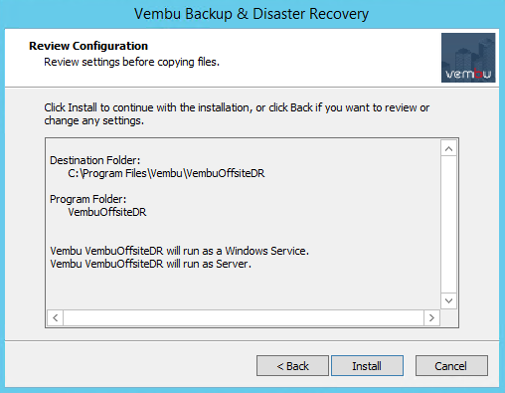Click the Vembu logo image
This screenshot has width=505, height=393.
(x=468, y=58)
